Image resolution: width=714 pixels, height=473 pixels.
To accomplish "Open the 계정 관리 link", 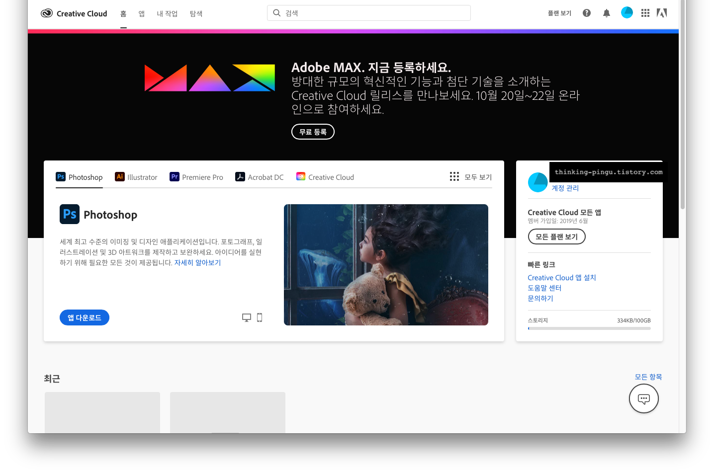I will [565, 188].
